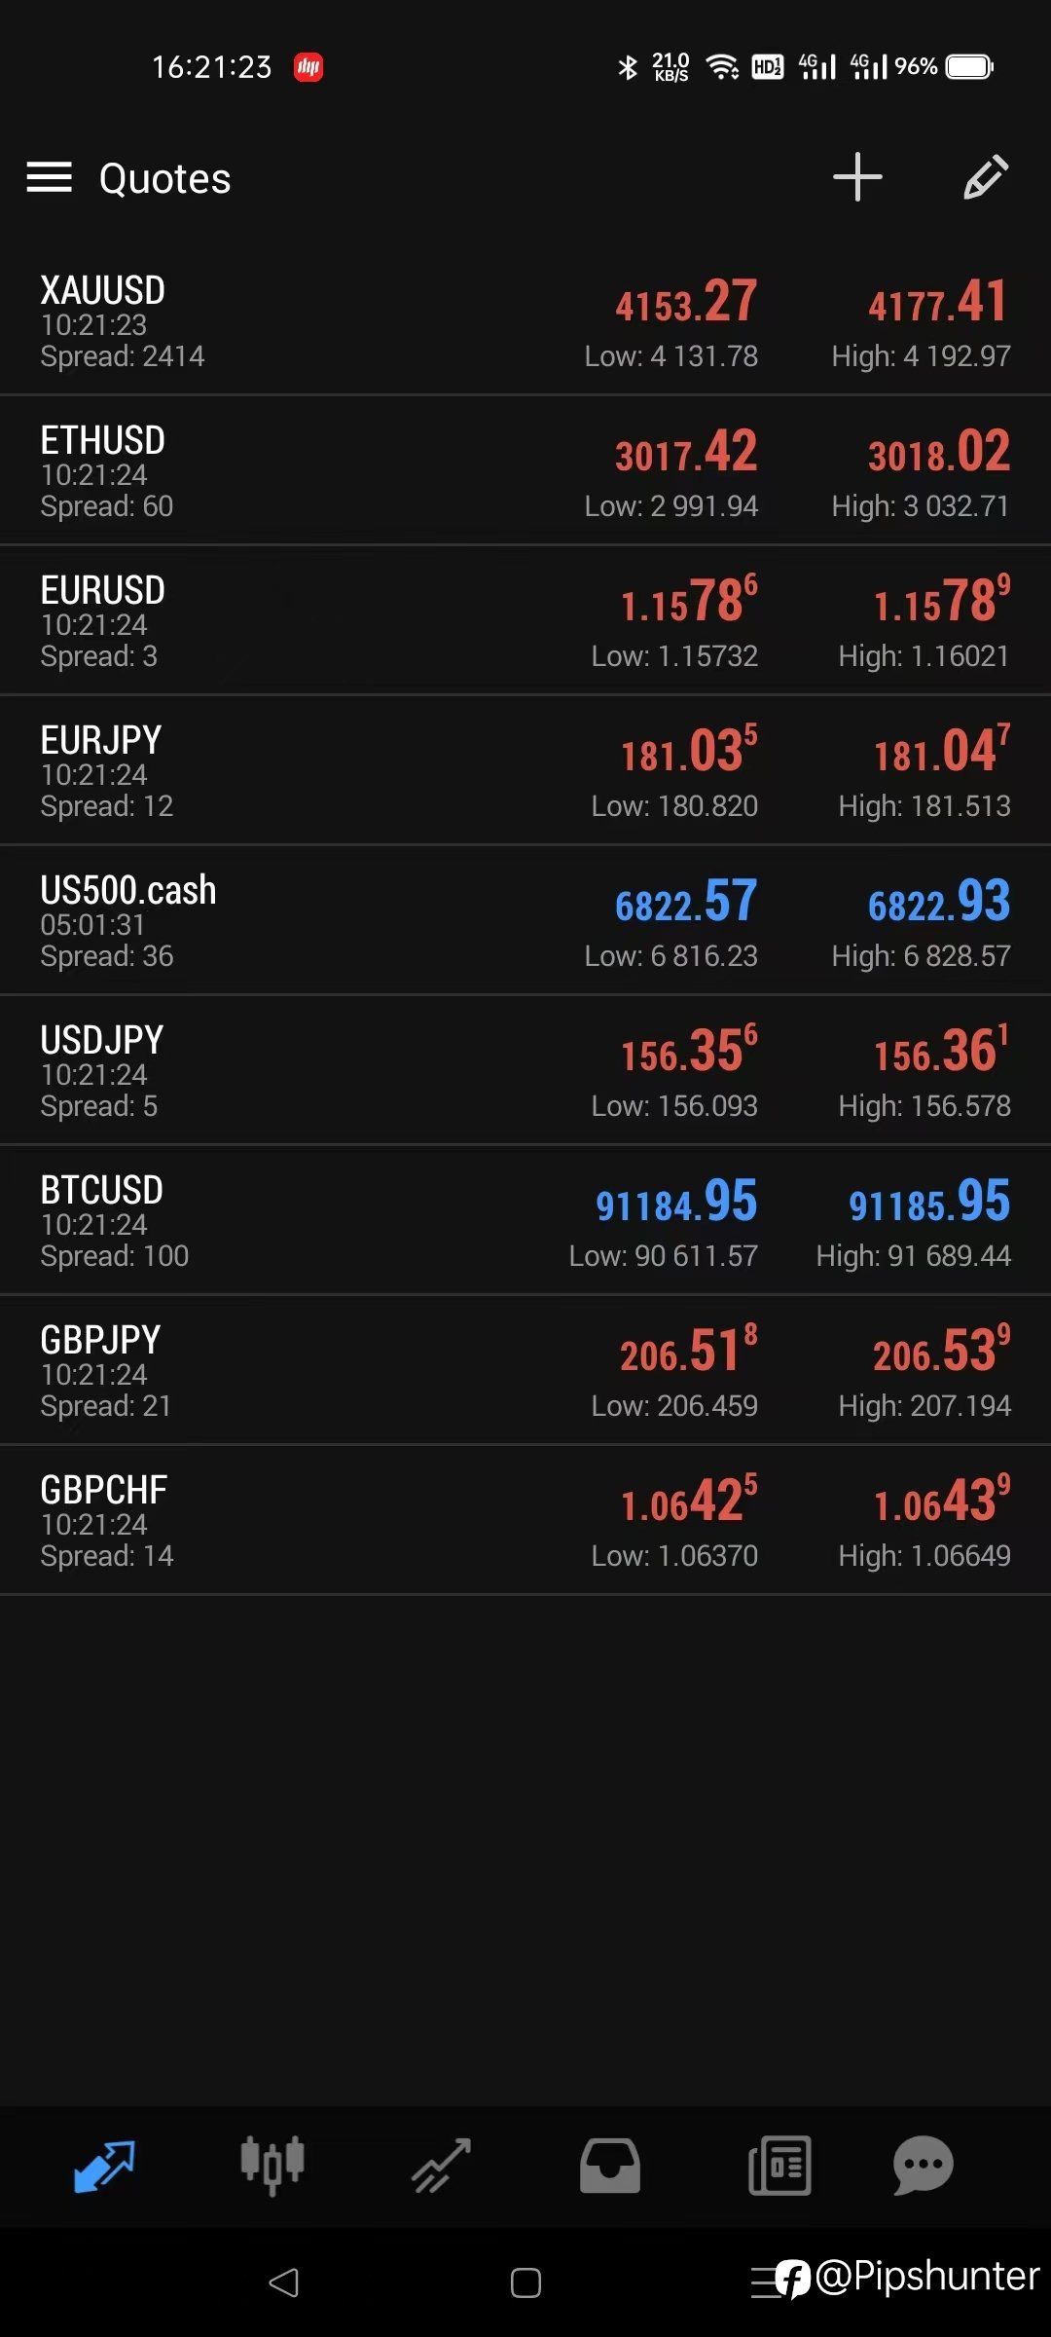Viewport: 1051px width, 2337px height.
Task: Tap the pencil edit quotes icon
Action: (x=986, y=177)
